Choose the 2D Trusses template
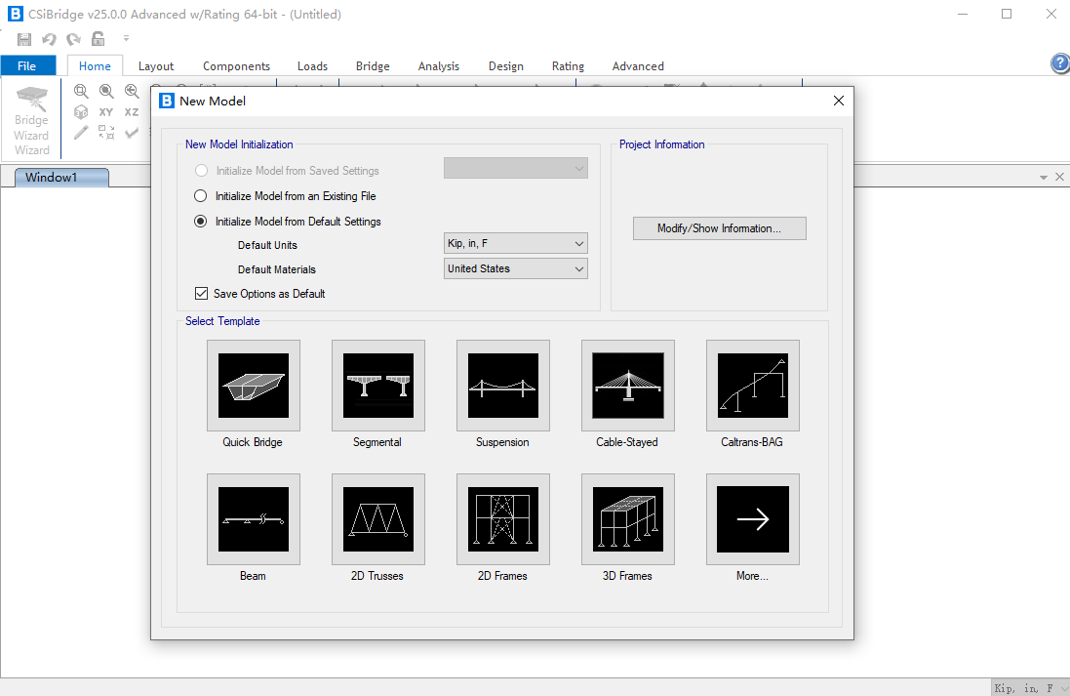This screenshot has height=696, width=1070. coord(378,519)
